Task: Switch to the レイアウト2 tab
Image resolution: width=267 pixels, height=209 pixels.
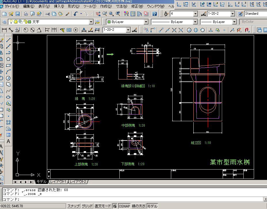Action: [x=78, y=182]
